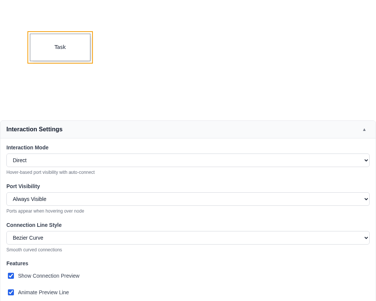Click the Show Connection Preview label
The height and width of the screenshot is (301, 376).
(49, 276)
